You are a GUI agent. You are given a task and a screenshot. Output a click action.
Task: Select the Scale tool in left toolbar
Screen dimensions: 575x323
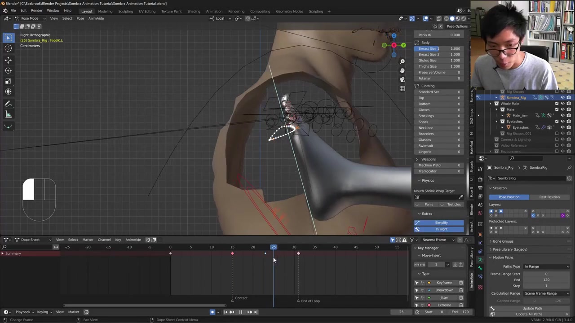(8, 81)
